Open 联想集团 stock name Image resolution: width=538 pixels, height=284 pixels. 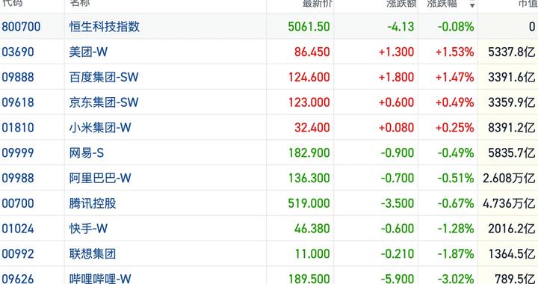click(x=93, y=254)
